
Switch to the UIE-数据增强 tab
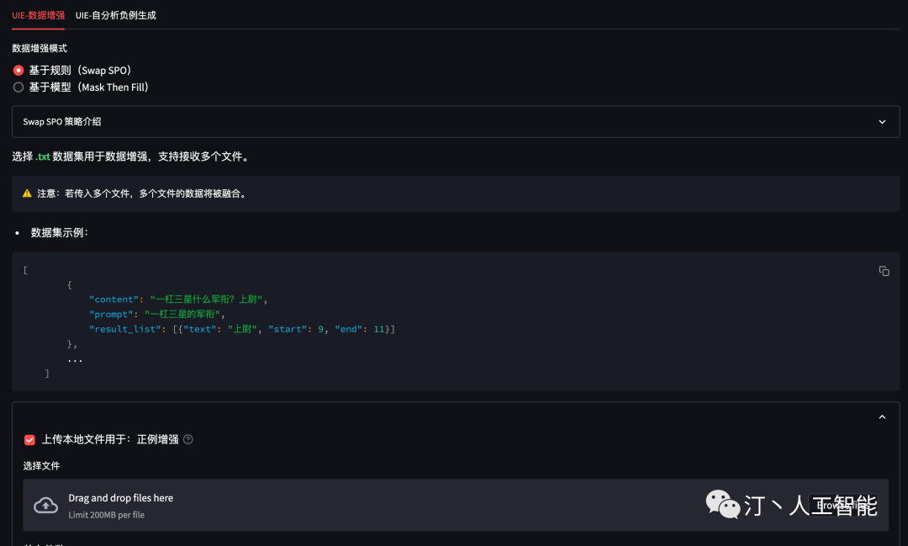[38, 15]
